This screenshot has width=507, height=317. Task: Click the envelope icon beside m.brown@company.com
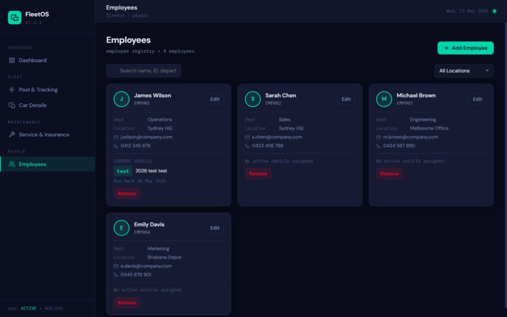coord(378,137)
